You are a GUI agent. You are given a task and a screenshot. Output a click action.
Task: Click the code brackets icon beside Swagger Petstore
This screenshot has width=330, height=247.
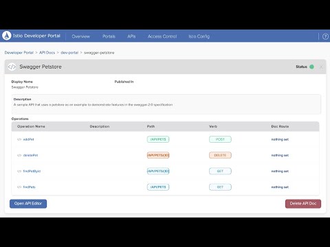tap(12, 67)
